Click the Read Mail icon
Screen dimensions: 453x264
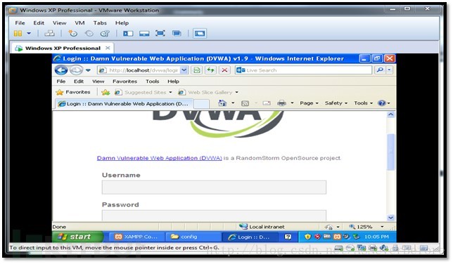pos(267,103)
